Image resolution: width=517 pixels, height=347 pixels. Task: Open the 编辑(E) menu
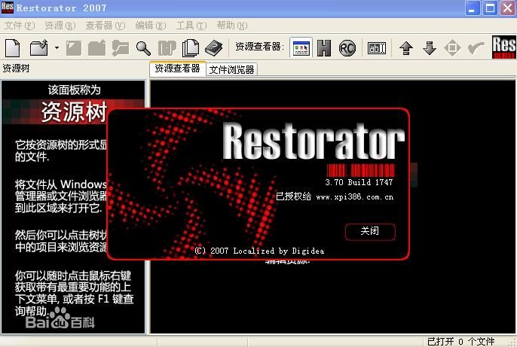point(151,26)
